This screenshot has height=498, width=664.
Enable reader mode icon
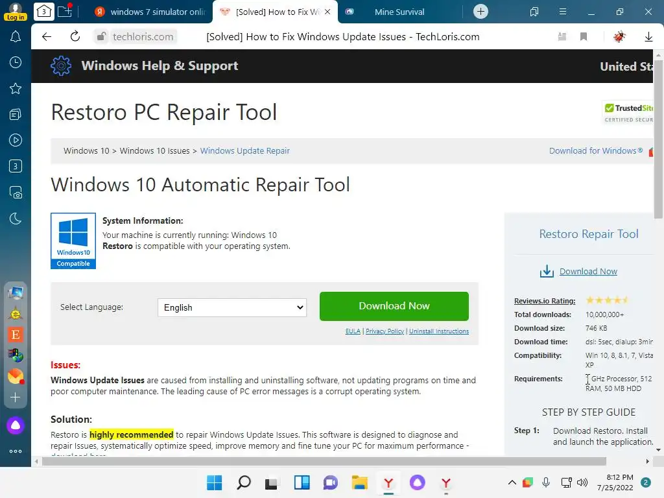pos(562,36)
